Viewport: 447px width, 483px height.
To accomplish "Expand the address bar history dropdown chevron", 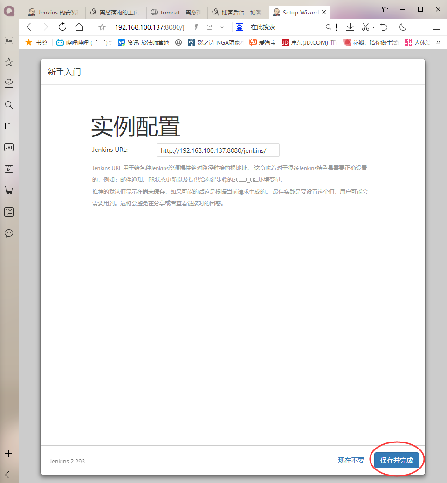I will pyautogui.click(x=222, y=27).
